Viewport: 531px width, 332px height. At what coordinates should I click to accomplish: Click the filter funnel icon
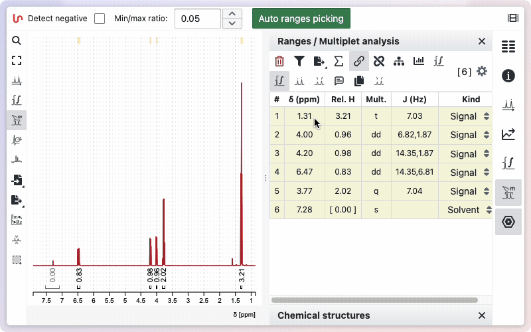pyautogui.click(x=299, y=62)
